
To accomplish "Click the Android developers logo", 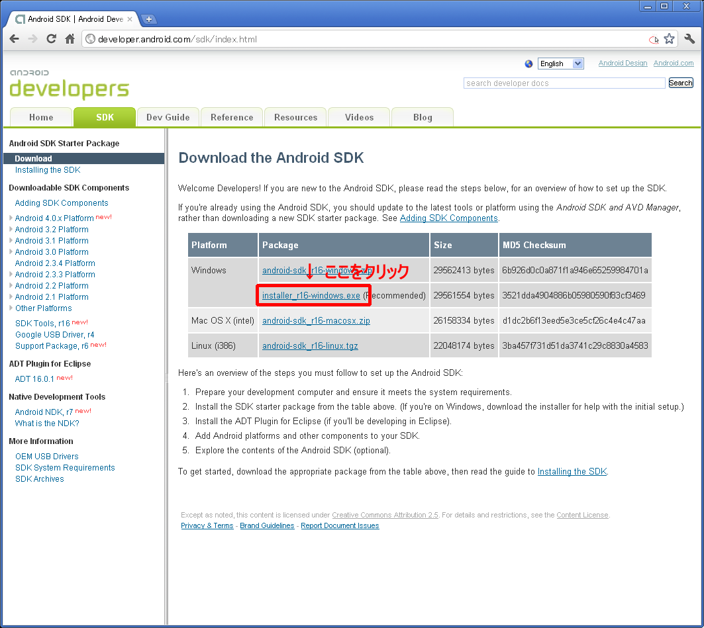I will click(69, 84).
